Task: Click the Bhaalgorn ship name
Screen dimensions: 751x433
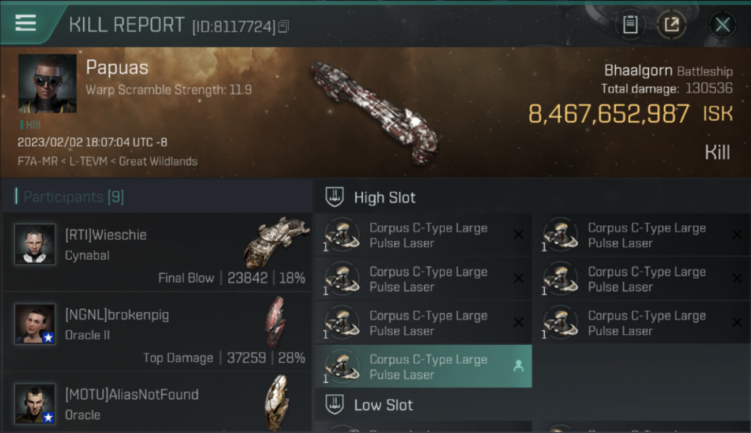Action: (x=638, y=71)
